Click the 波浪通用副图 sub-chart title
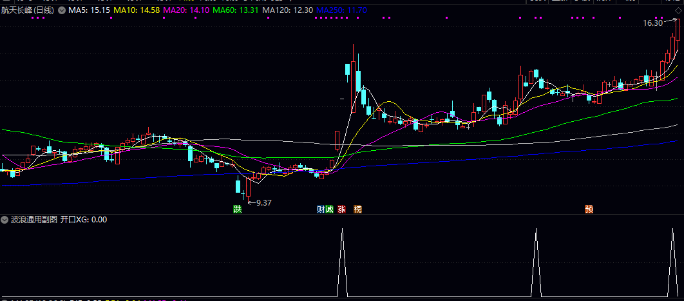The width and height of the screenshot is (684, 301). [34, 219]
